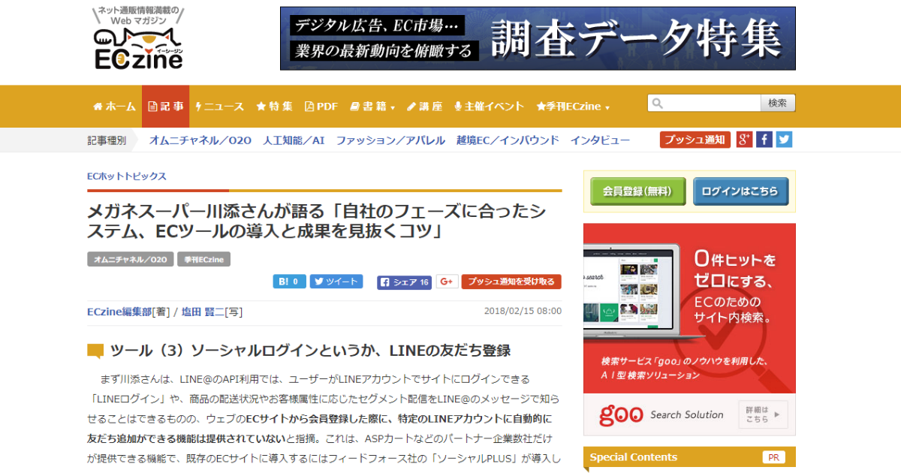The height and width of the screenshot is (473, 901).
Task: Open the 人工知能／AI category link
Action: click(294, 140)
